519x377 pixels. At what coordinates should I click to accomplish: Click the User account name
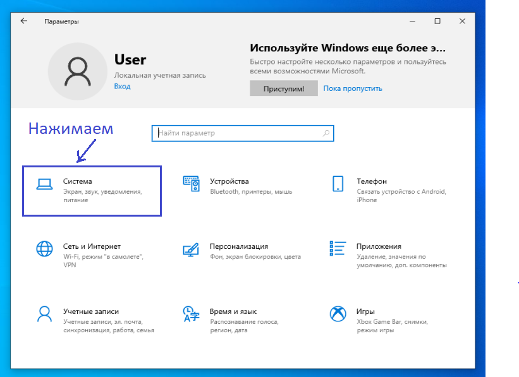(x=130, y=60)
